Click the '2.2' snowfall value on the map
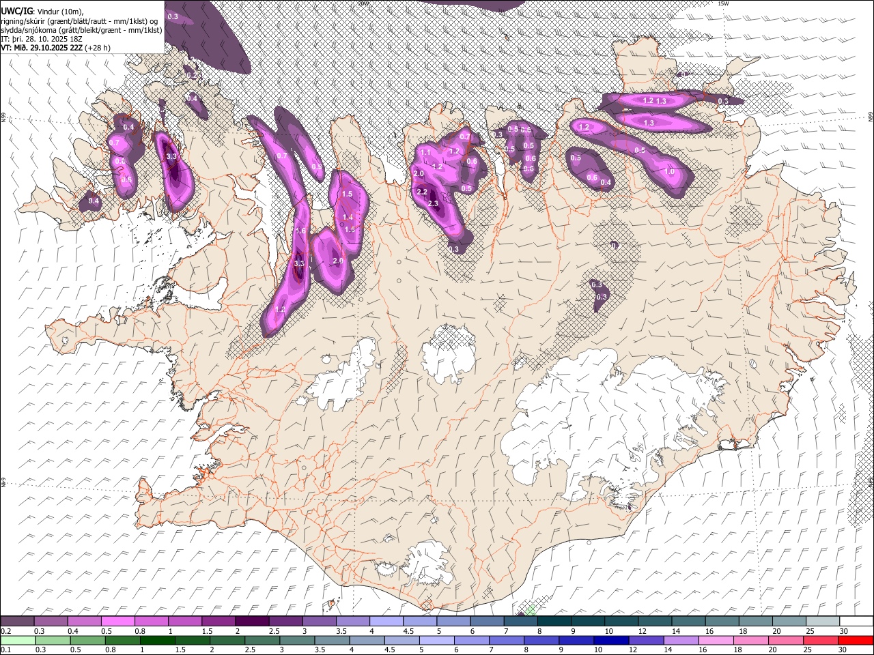 [421, 192]
